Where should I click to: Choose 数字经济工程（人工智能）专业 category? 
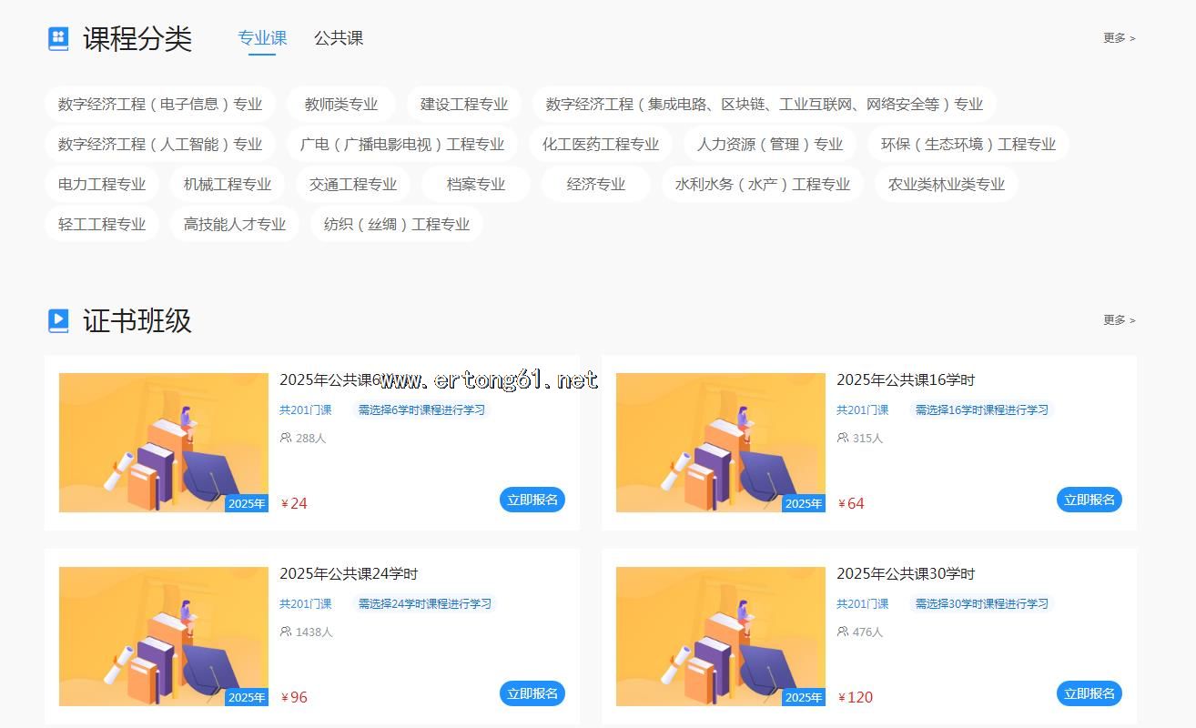(160, 145)
